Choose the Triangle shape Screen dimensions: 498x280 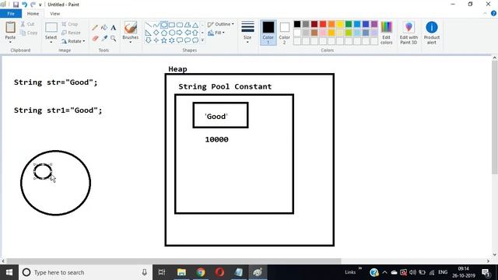coord(195,25)
